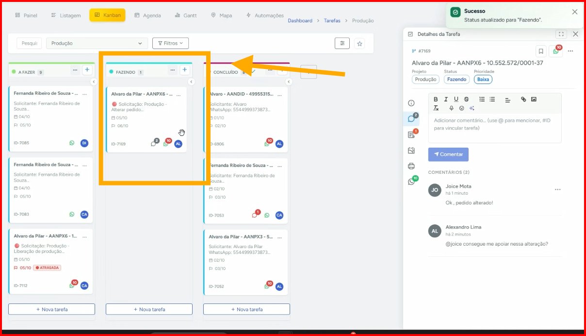Change the Fazendo status badge
This screenshot has height=336, width=586.
456,79
